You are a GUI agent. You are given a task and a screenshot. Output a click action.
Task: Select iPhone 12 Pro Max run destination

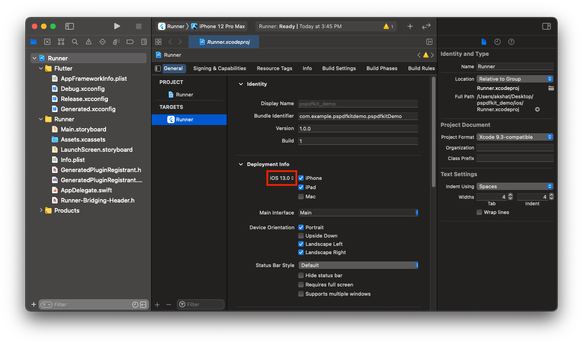(218, 26)
